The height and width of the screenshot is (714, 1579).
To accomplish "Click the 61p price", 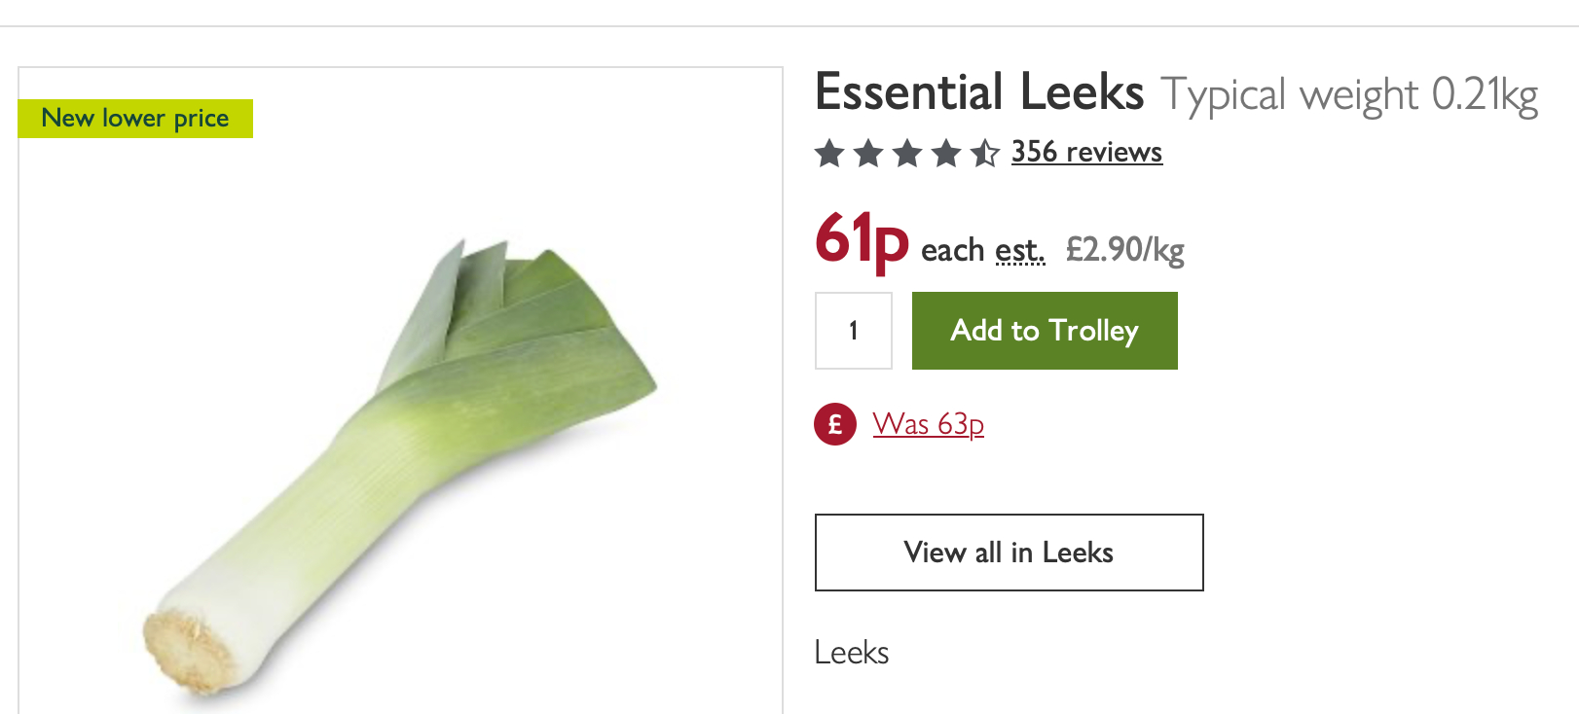I will [862, 240].
